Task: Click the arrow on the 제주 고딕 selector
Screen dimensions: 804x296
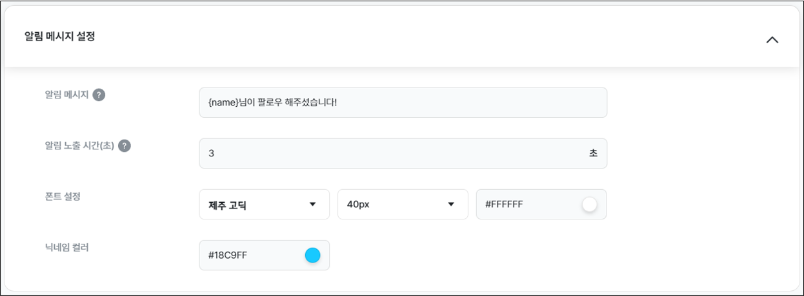Action: [x=313, y=205]
